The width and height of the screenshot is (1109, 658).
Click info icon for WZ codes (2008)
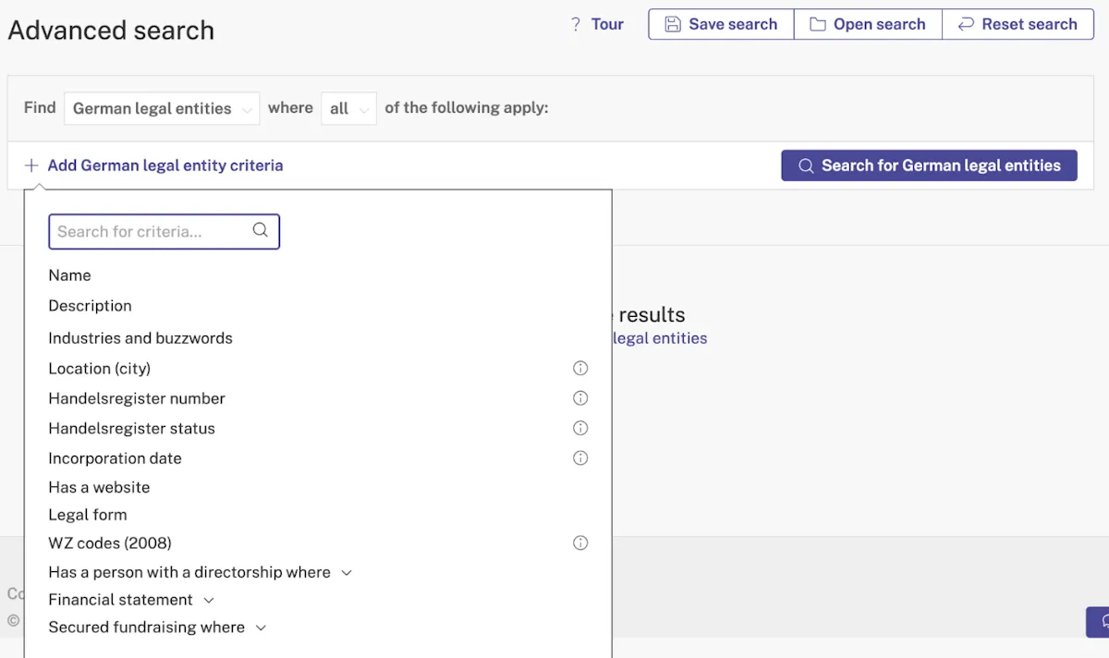(x=580, y=542)
